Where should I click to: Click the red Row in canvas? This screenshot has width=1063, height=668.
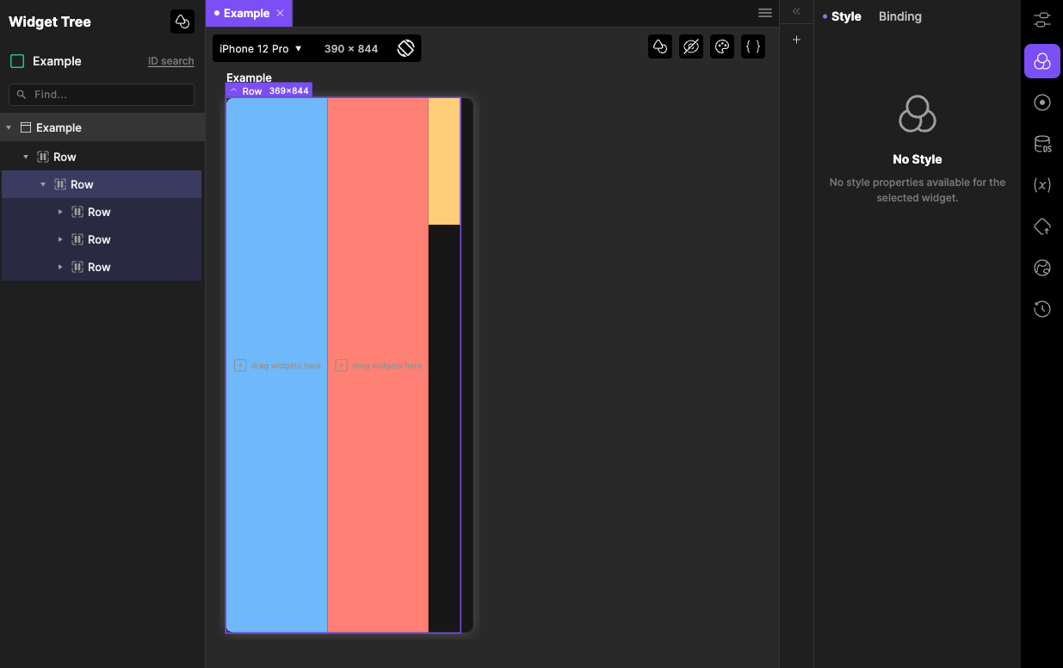click(378, 365)
